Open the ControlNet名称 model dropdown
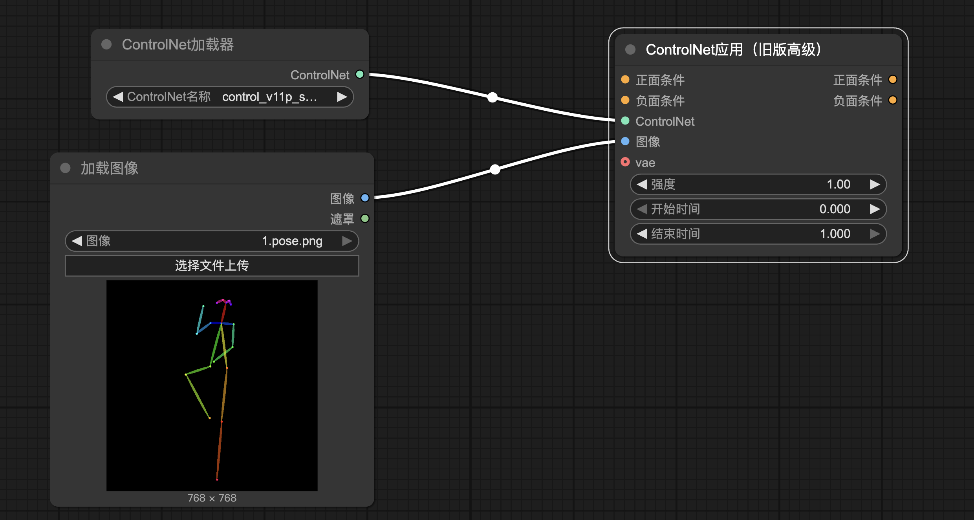974x520 pixels. (x=230, y=97)
